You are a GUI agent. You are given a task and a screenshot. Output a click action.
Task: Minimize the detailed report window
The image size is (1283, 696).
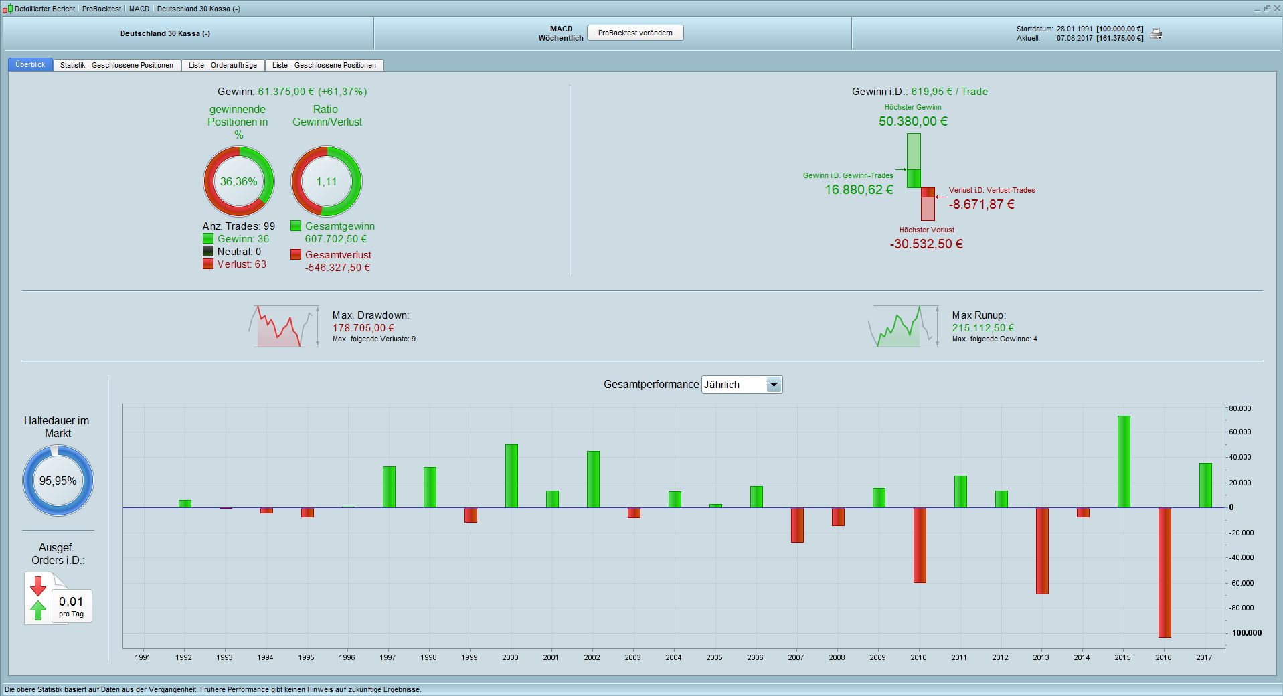(x=1257, y=9)
